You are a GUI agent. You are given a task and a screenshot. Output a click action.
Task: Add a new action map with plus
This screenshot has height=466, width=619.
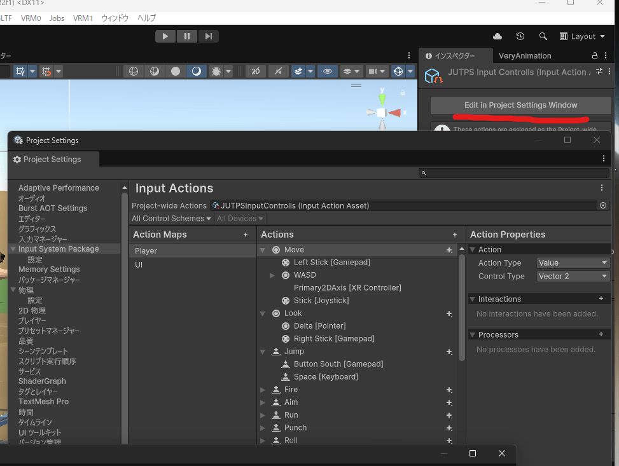pyautogui.click(x=246, y=235)
